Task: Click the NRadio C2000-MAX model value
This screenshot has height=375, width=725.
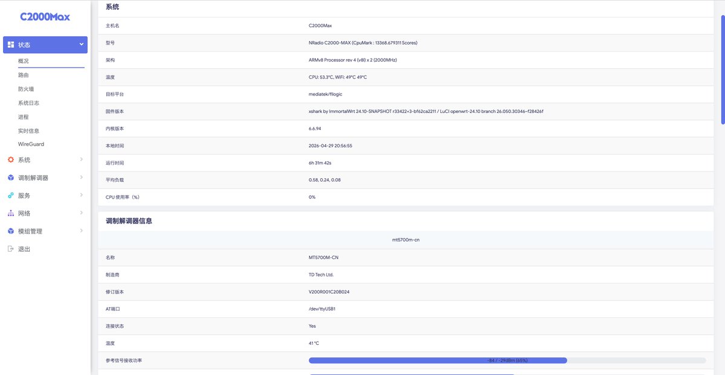Action: coord(363,43)
